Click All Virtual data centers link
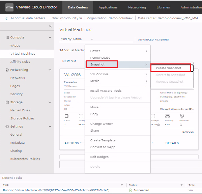Screen dimensions: 202x194 pos(28,18)
